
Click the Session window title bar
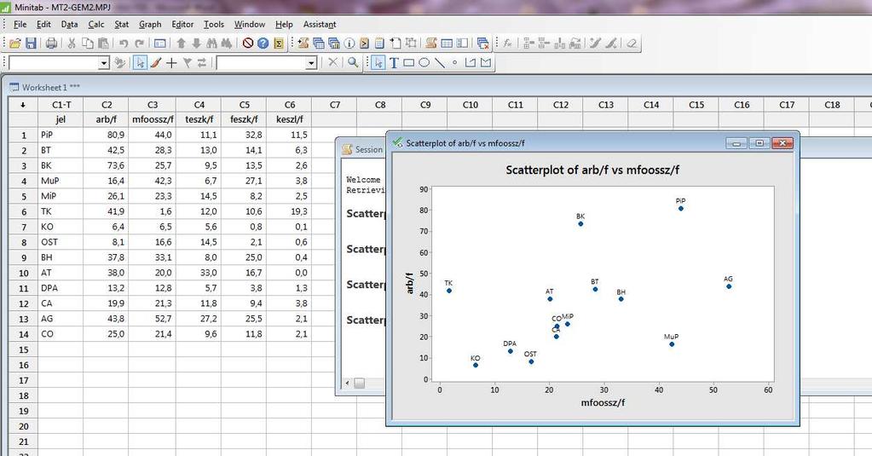(362, 149)
